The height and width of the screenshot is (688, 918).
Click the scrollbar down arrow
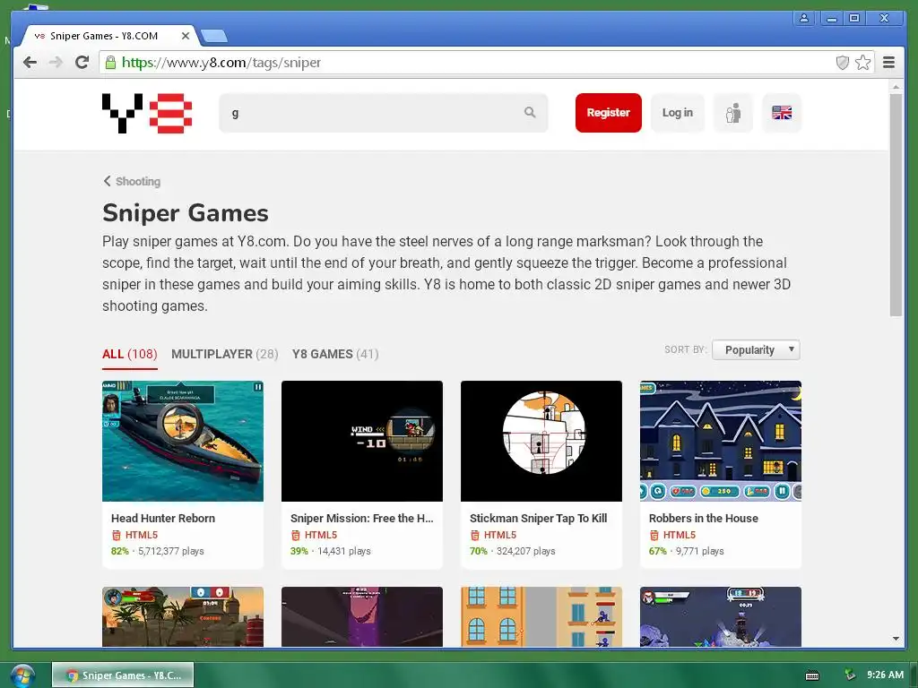[896, 639]
